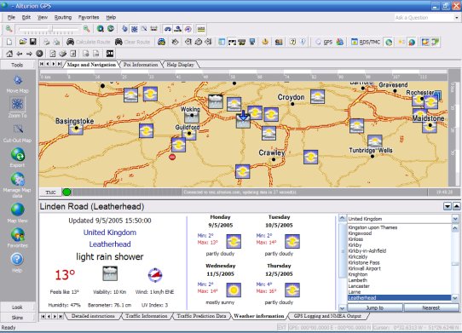
Task: Open the Favorites menu
Action: pyautogui.click(x=89, y=17)
